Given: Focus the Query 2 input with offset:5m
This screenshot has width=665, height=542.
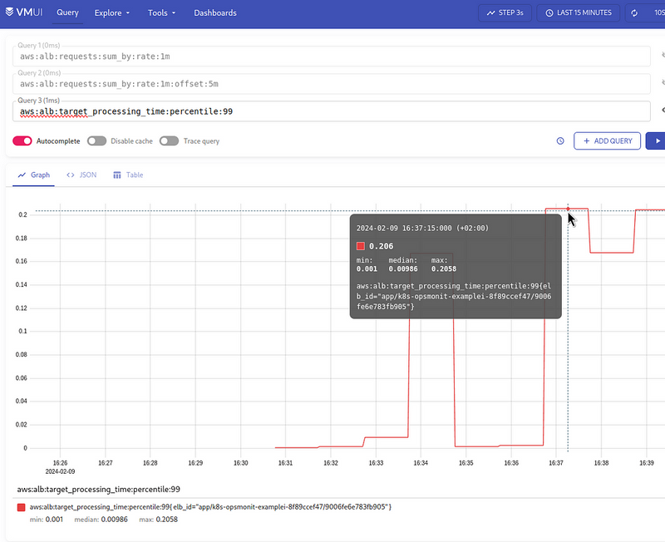Looking at the screenshot, I should coord(331,84).
